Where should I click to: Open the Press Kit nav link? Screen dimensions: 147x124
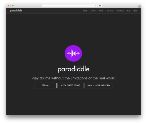(x=120, y=11)
